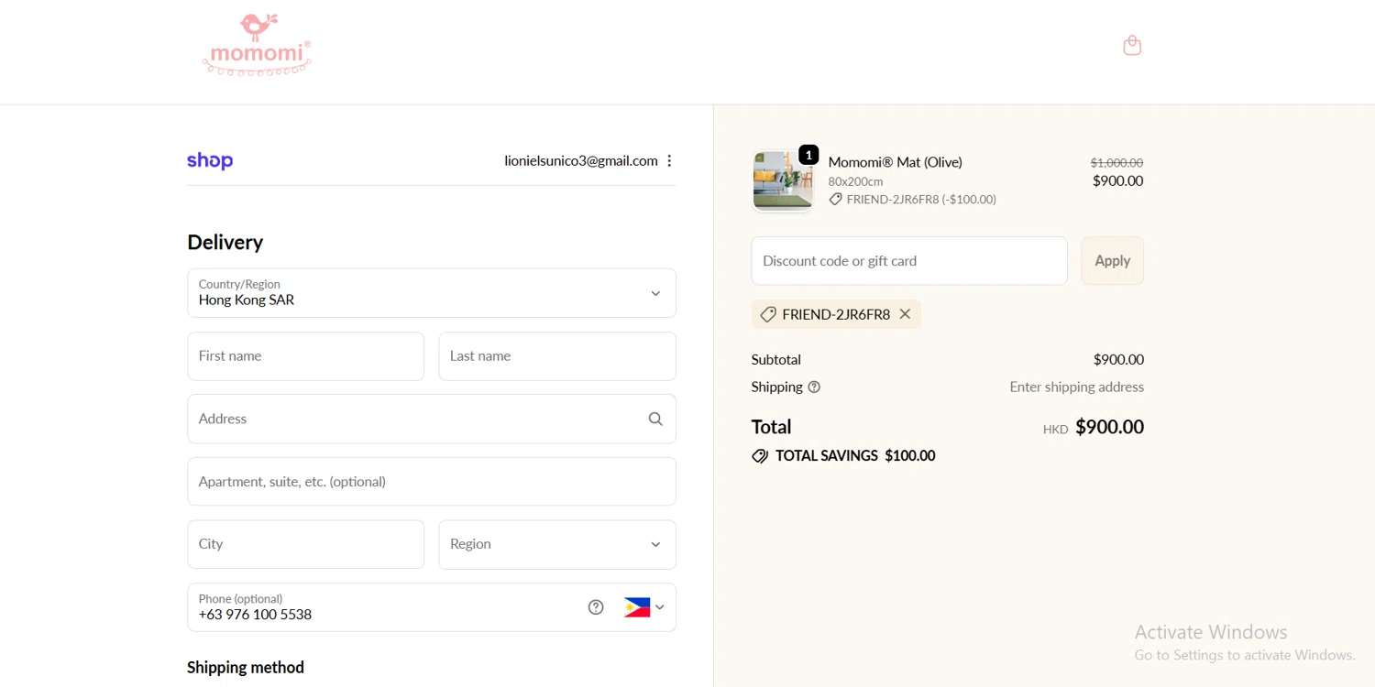Open shipping info question mark icon
Screen dimensions: 1375x687
[x=814, y=387]
